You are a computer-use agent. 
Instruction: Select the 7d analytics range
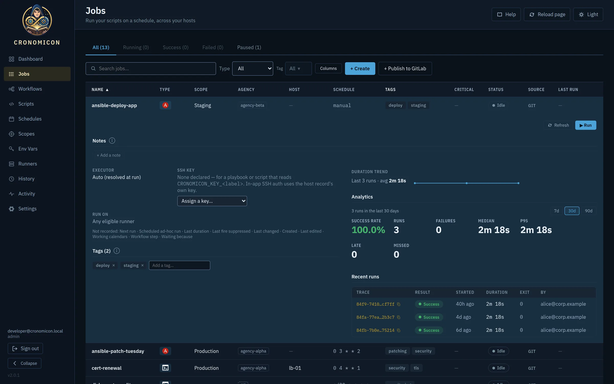click(x=556, y=211)
